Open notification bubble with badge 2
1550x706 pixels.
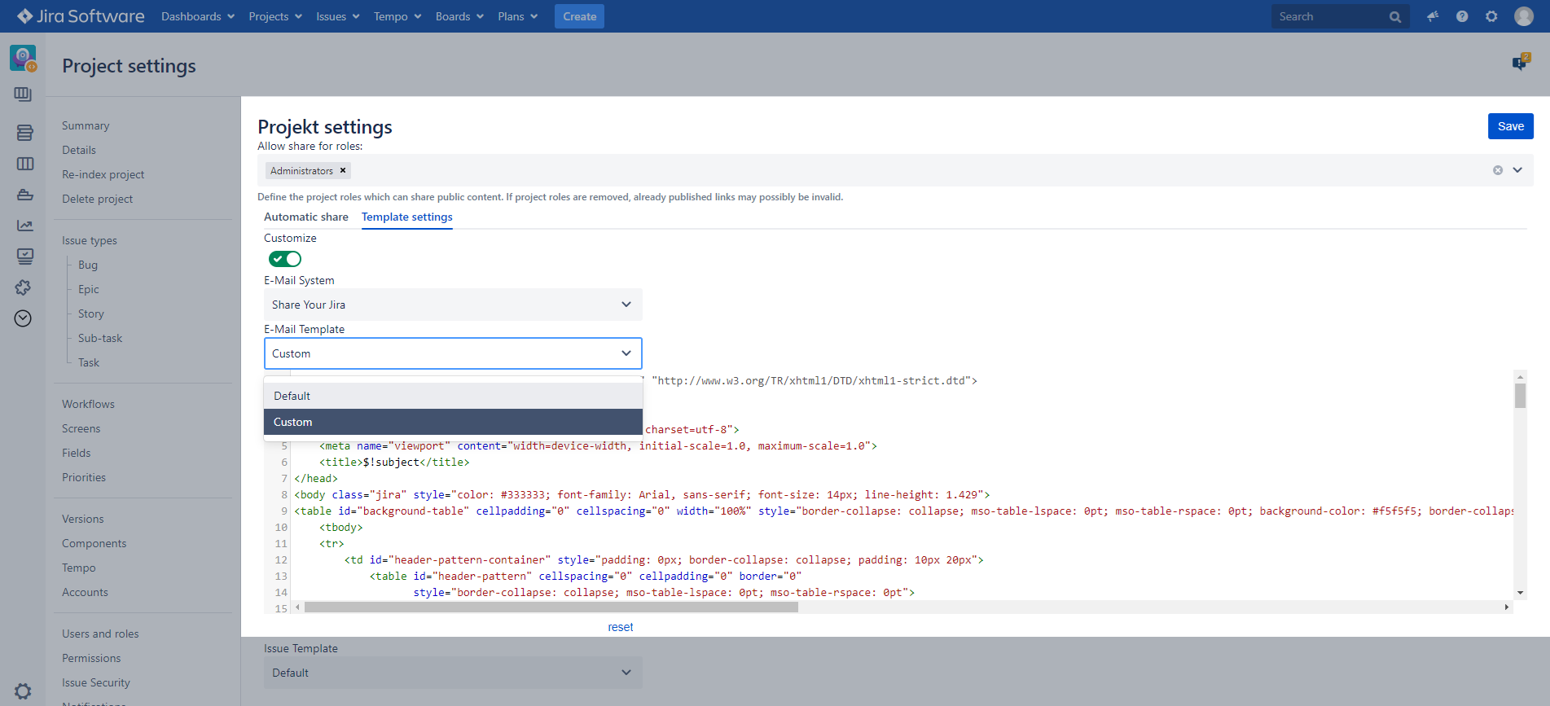pos(1521,62)
